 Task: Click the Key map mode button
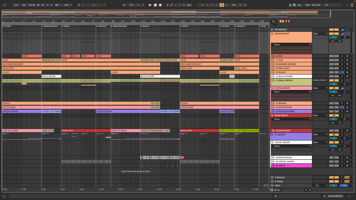(x=299, y=5)
